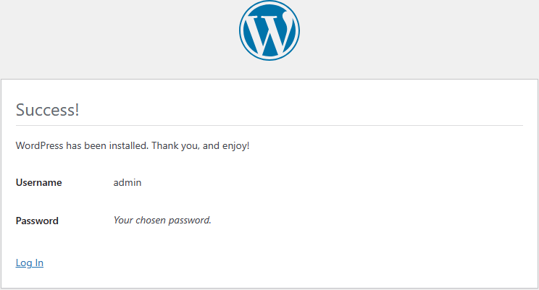Screen dimensions: 539x290
Task: Click the white W letter inside the logo
Action: tap(270, 34)
